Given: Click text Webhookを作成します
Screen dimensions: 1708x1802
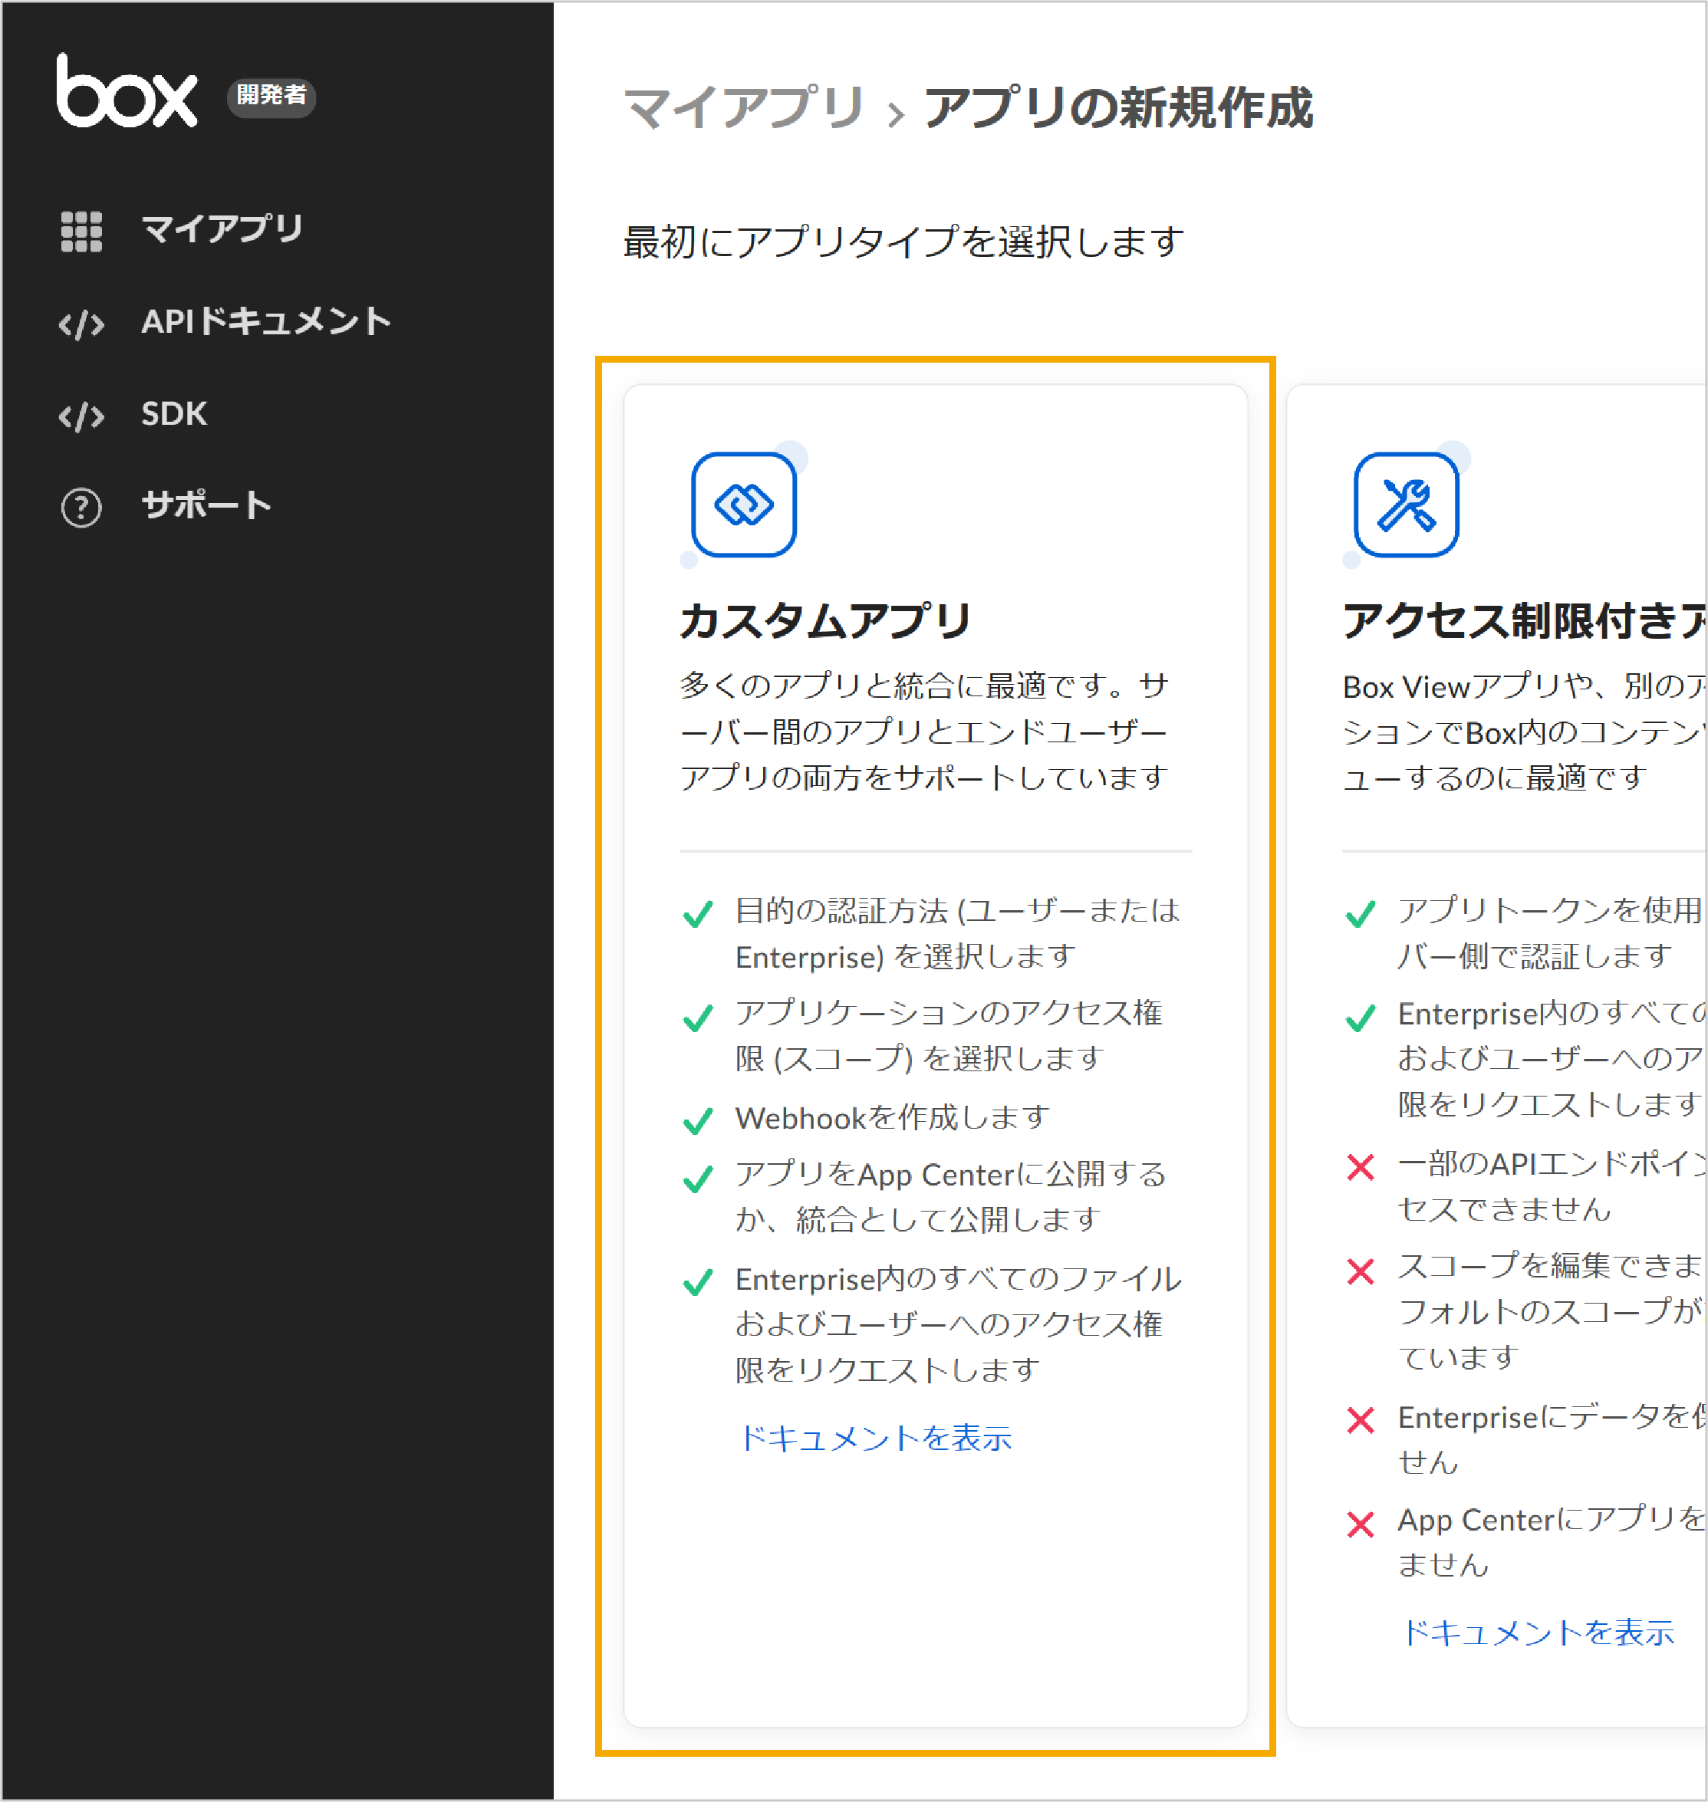Looking at the screenshot, I should (892, 1117).
